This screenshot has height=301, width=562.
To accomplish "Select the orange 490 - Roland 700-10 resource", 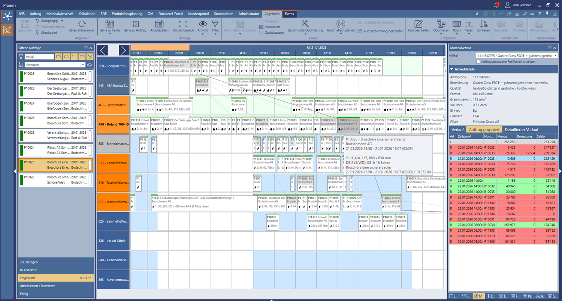I will point(113,124).
